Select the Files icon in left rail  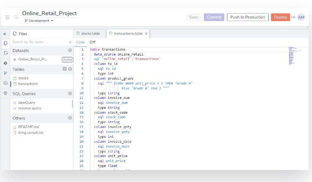[x=5, y=43]
